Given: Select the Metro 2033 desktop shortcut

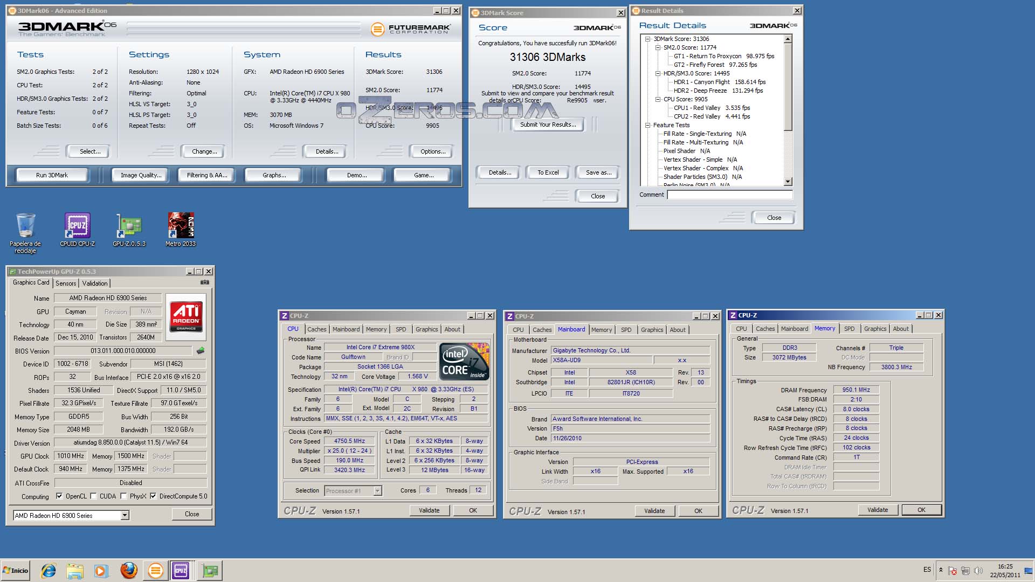Looking at the screenshot, I should [181, 230].
